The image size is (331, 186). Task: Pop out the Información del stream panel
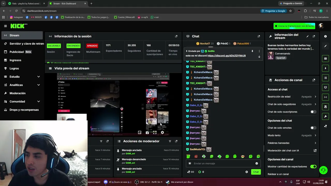(314, 36)
